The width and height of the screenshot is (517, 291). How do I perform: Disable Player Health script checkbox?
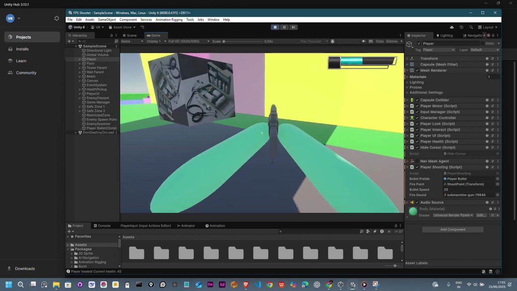click(x=417, y=141)
